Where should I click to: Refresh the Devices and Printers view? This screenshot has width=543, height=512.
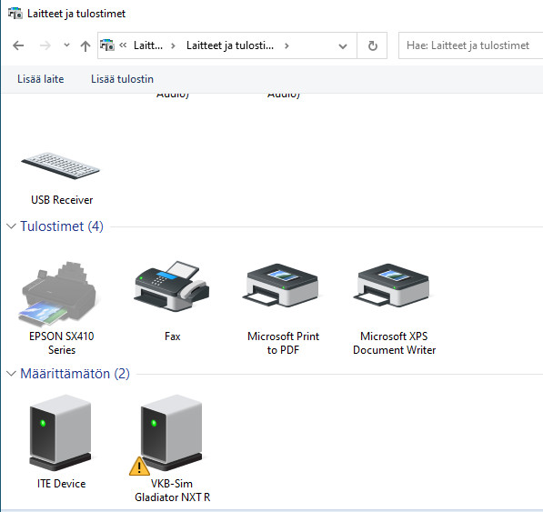[x=372, y=45]
